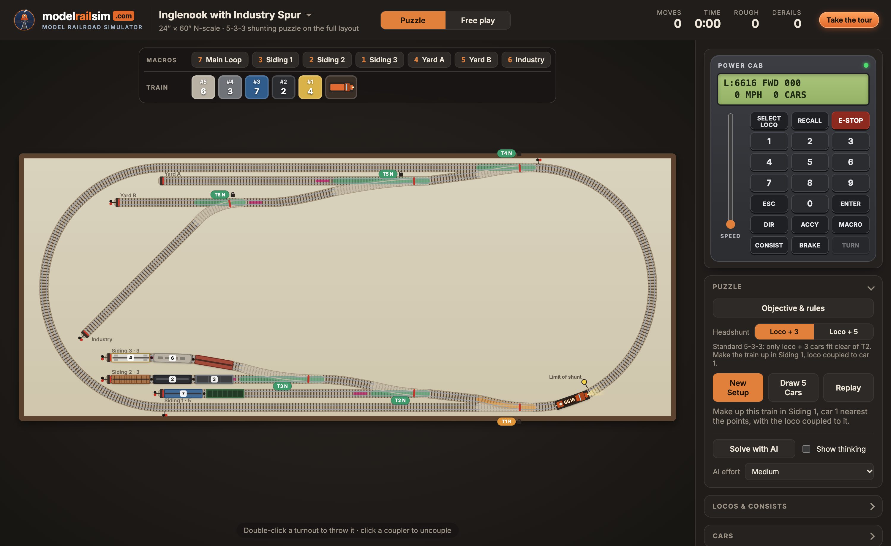Switch to the Puzzle tab
Viewport: 891px width, 546px height.
413,20
